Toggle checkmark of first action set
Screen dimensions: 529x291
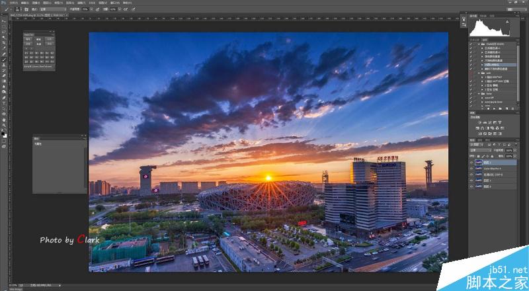click(x=471, y=44)
